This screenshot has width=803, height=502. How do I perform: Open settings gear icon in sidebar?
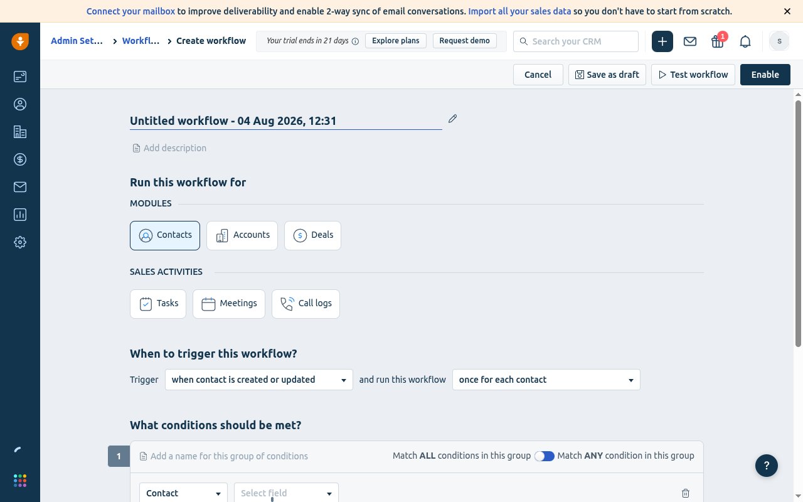point(20,242)
